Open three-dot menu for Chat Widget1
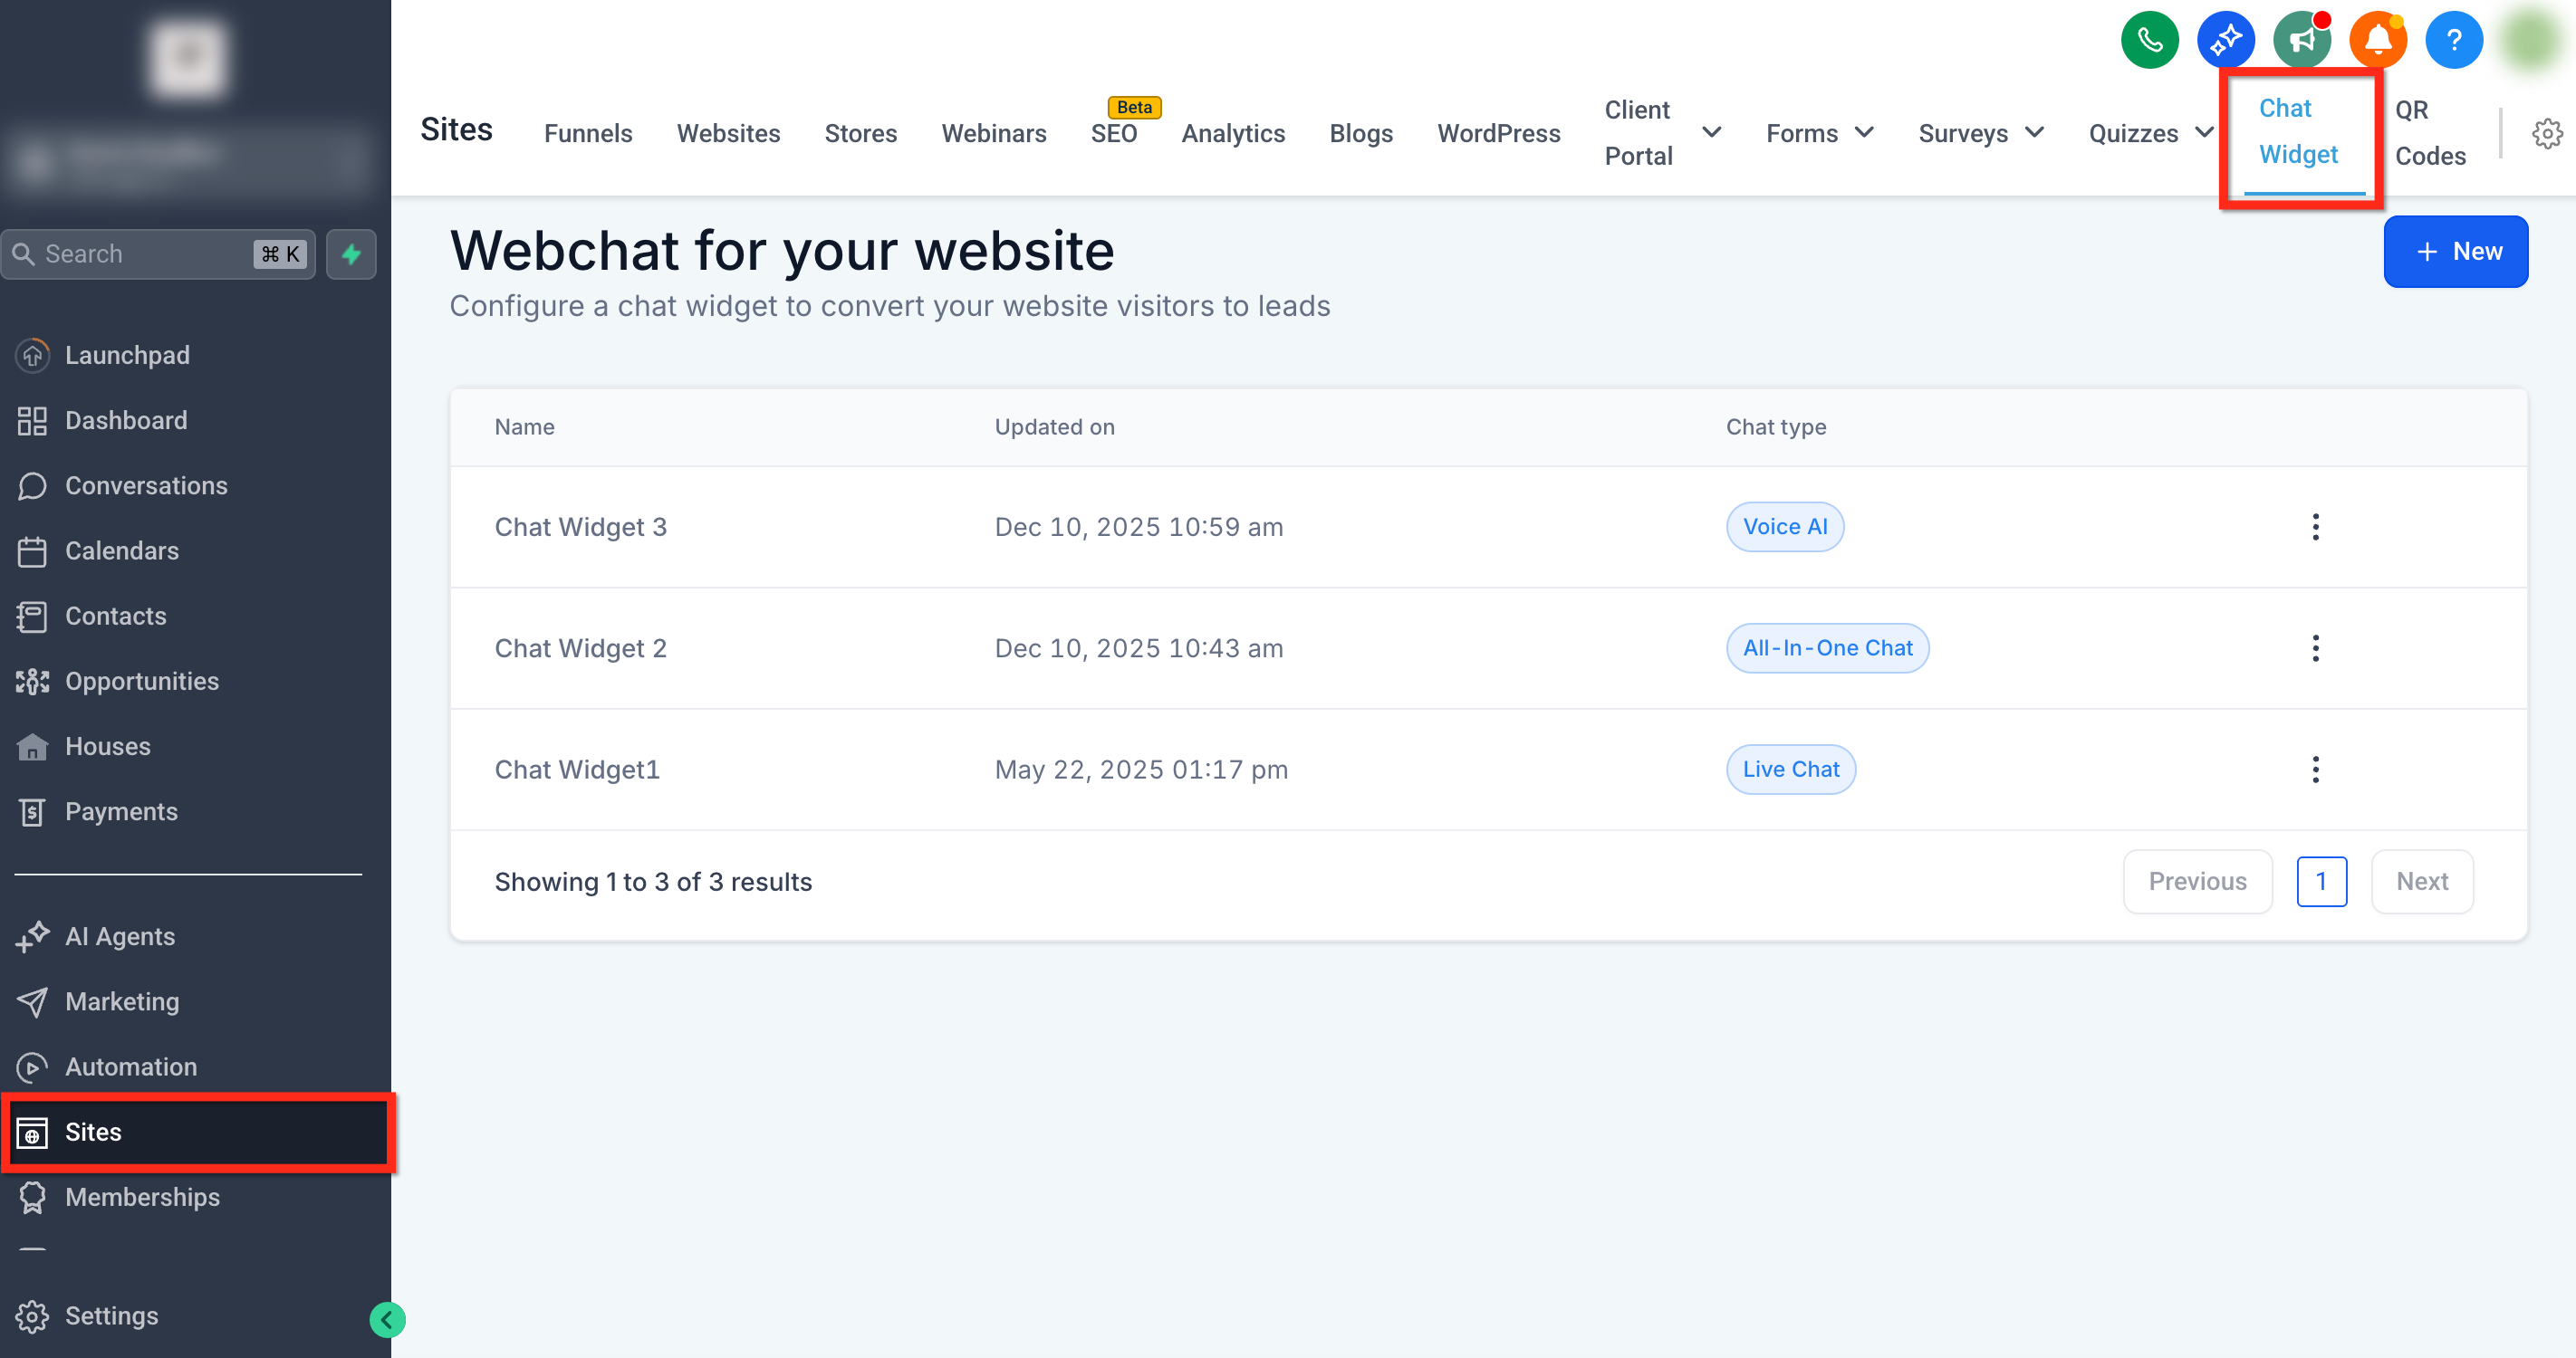 click(x=2315, y=770)
